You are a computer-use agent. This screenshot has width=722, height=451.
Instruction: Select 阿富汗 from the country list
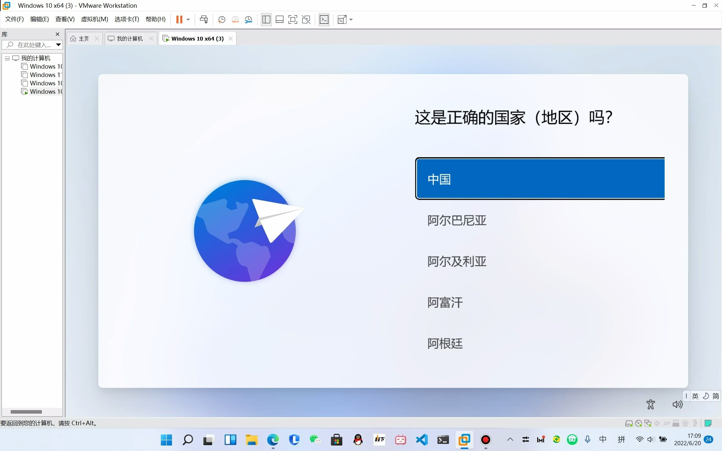coord(445,302)
